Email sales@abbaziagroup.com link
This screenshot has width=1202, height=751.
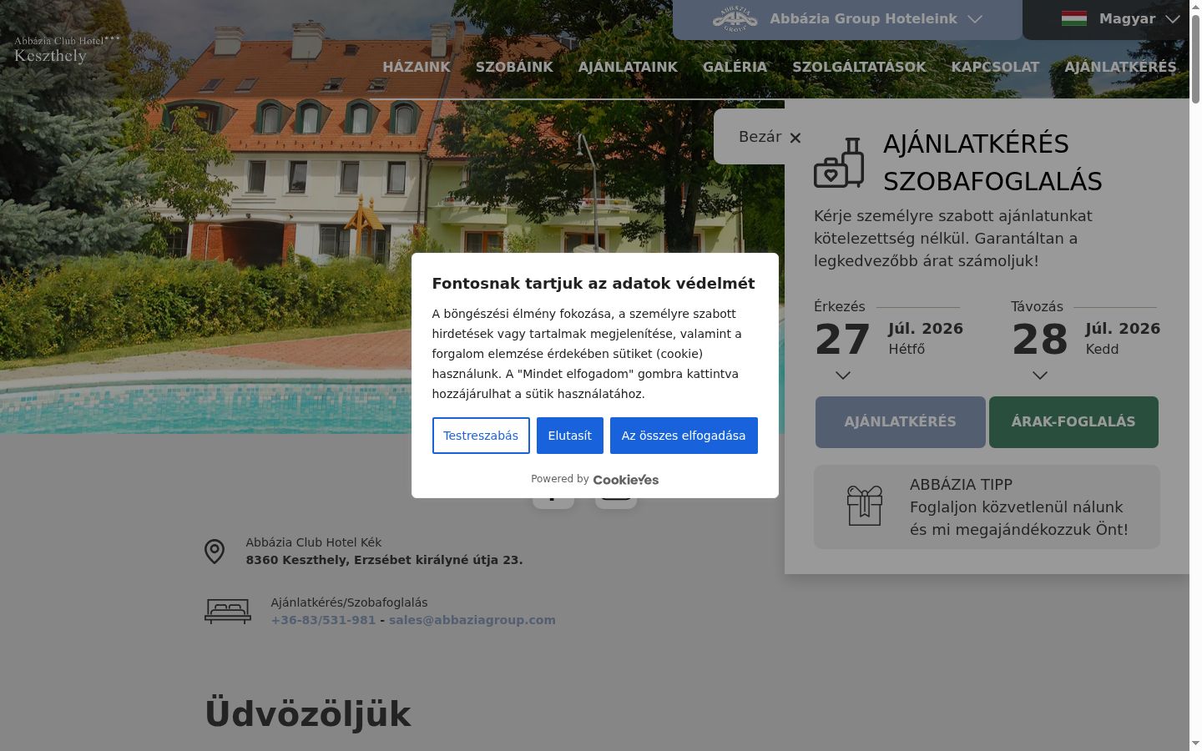472,620
